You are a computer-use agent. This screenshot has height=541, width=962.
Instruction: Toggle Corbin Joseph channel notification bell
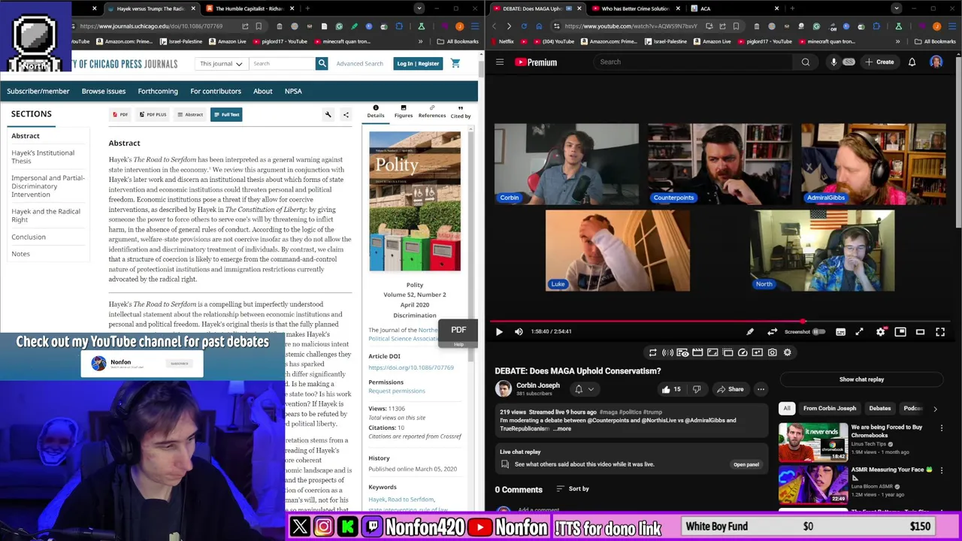(579, 389)
